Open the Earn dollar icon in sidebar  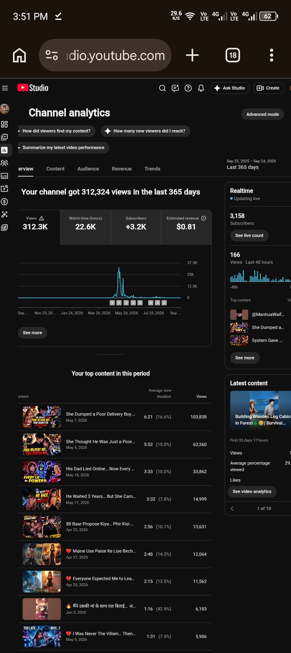tap(4, 202)
